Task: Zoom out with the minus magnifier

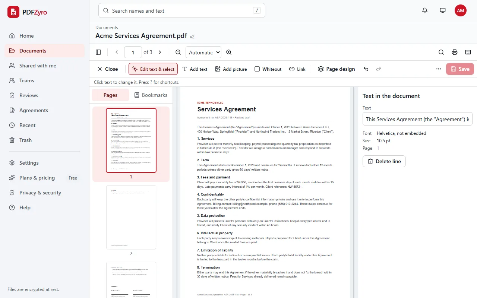Action: click(x=178, y=53)
